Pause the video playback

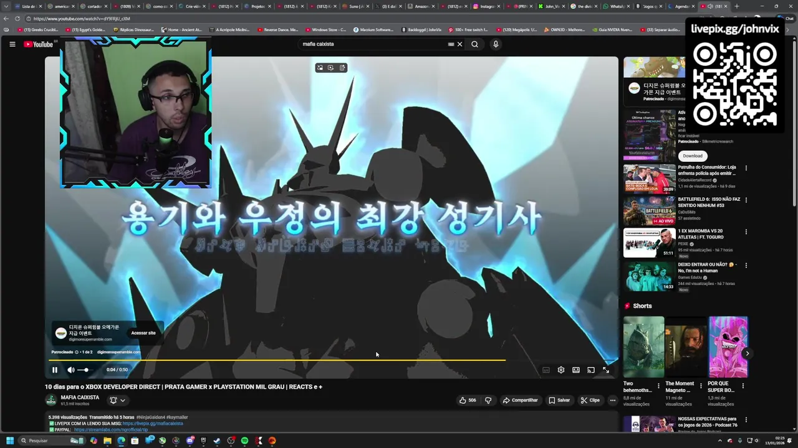tap(55, 370)
